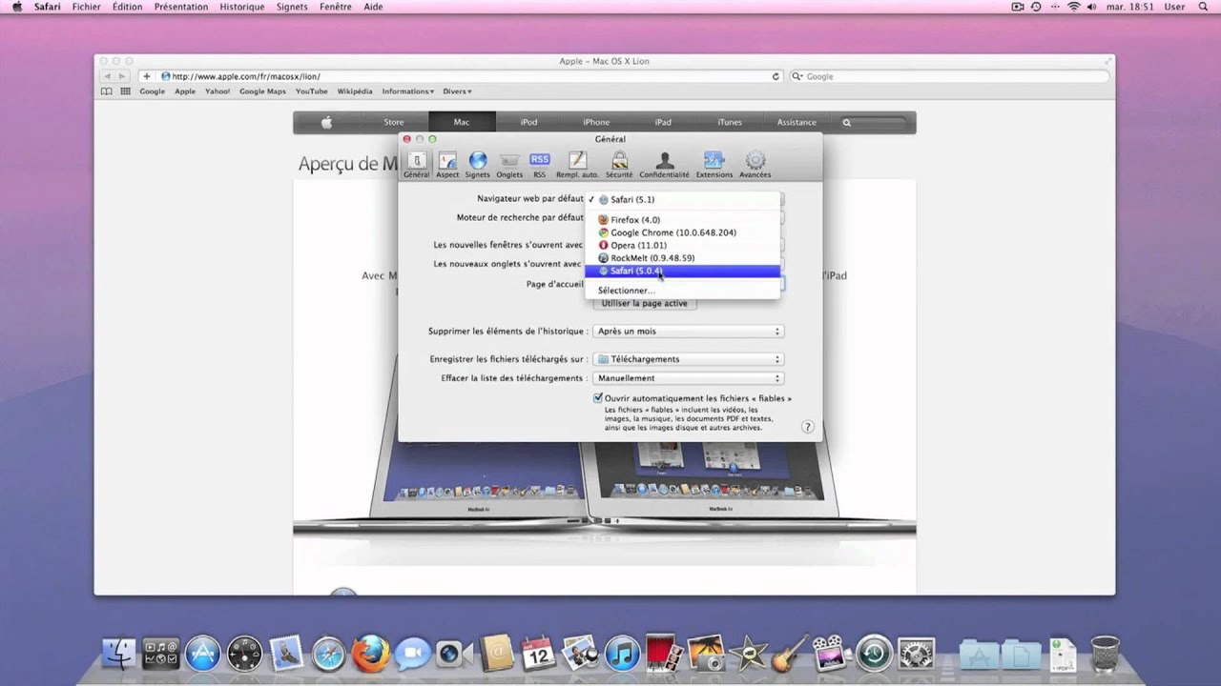Toggle Ouvrir automatiquement les fichiers fiables
The image size is (1221, 686).
coord(598,398)
